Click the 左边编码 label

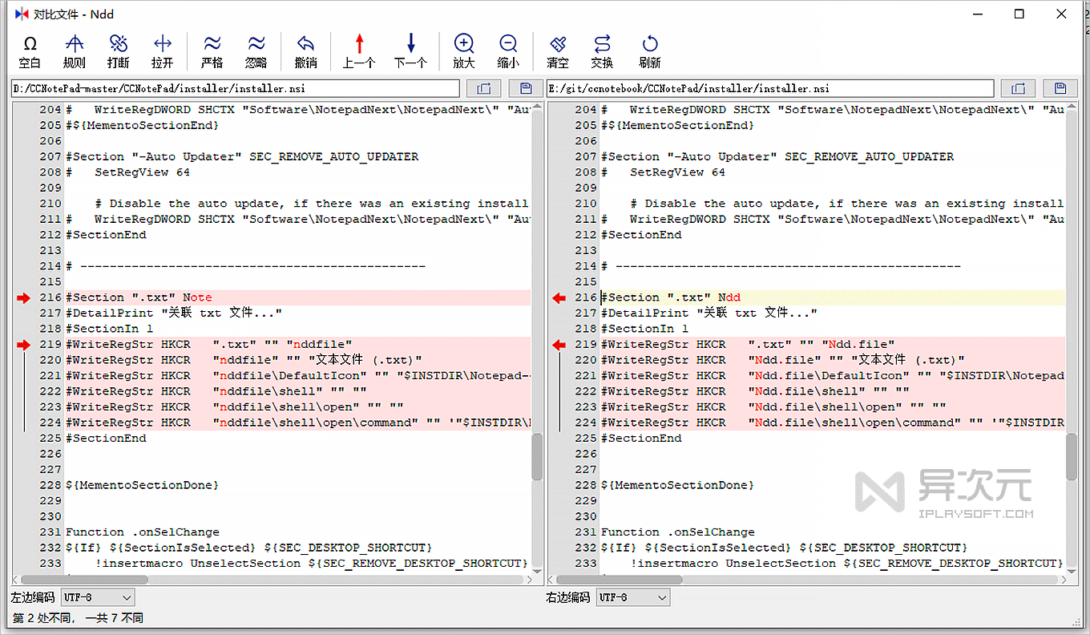click(33, 597)
